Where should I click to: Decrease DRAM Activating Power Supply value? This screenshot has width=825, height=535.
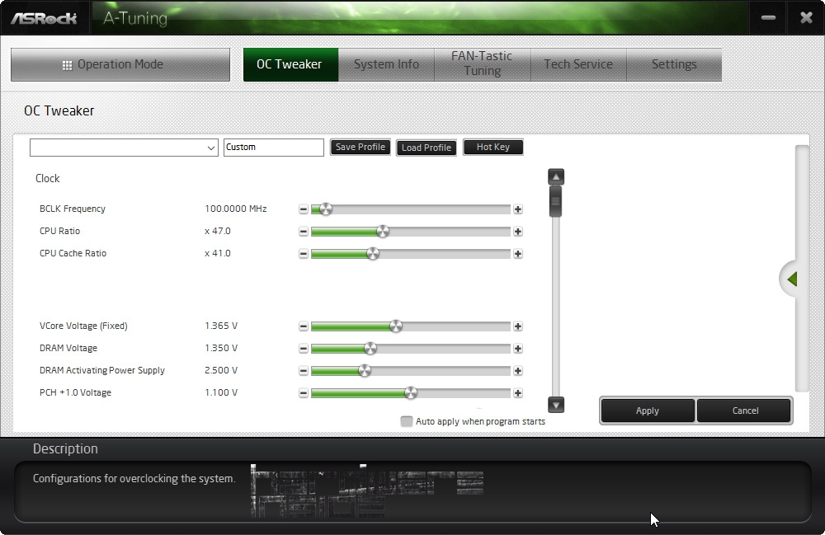pyautogui.click(x=303, y=371)
